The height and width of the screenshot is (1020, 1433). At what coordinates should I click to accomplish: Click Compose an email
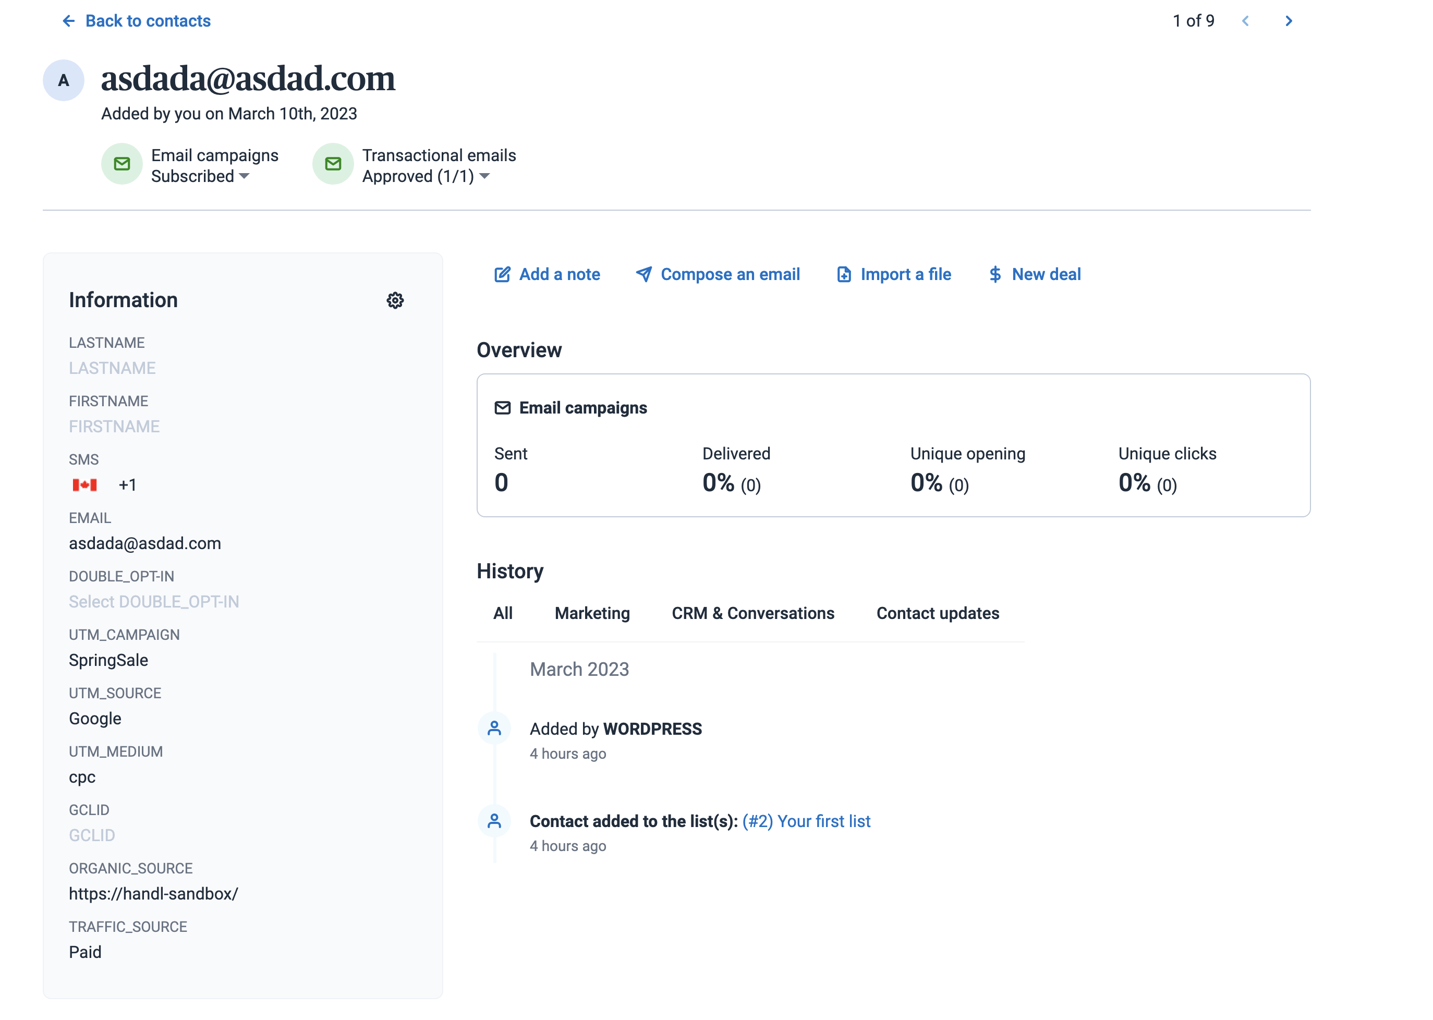(717, 274)
